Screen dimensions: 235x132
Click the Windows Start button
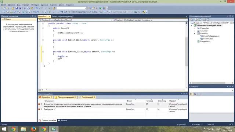pyautogui.click(x=4, y=129)
